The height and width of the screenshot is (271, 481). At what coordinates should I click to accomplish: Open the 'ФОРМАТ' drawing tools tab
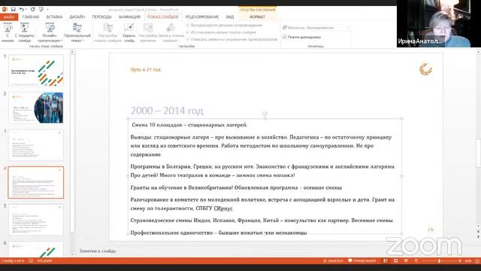[x=257, y=17]
